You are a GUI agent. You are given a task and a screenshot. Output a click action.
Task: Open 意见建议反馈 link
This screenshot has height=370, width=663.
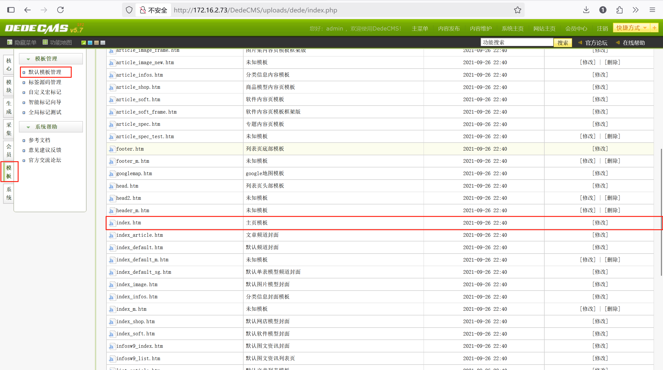[45, 150]
